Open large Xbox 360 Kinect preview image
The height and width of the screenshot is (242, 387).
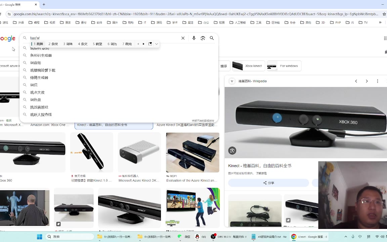pos(306,122)
